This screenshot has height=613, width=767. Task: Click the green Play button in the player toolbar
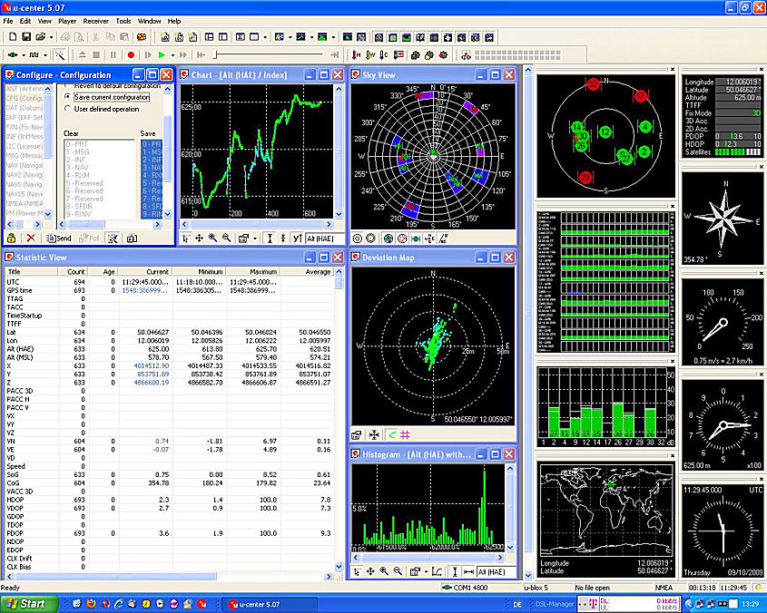[x=162, y=54]
